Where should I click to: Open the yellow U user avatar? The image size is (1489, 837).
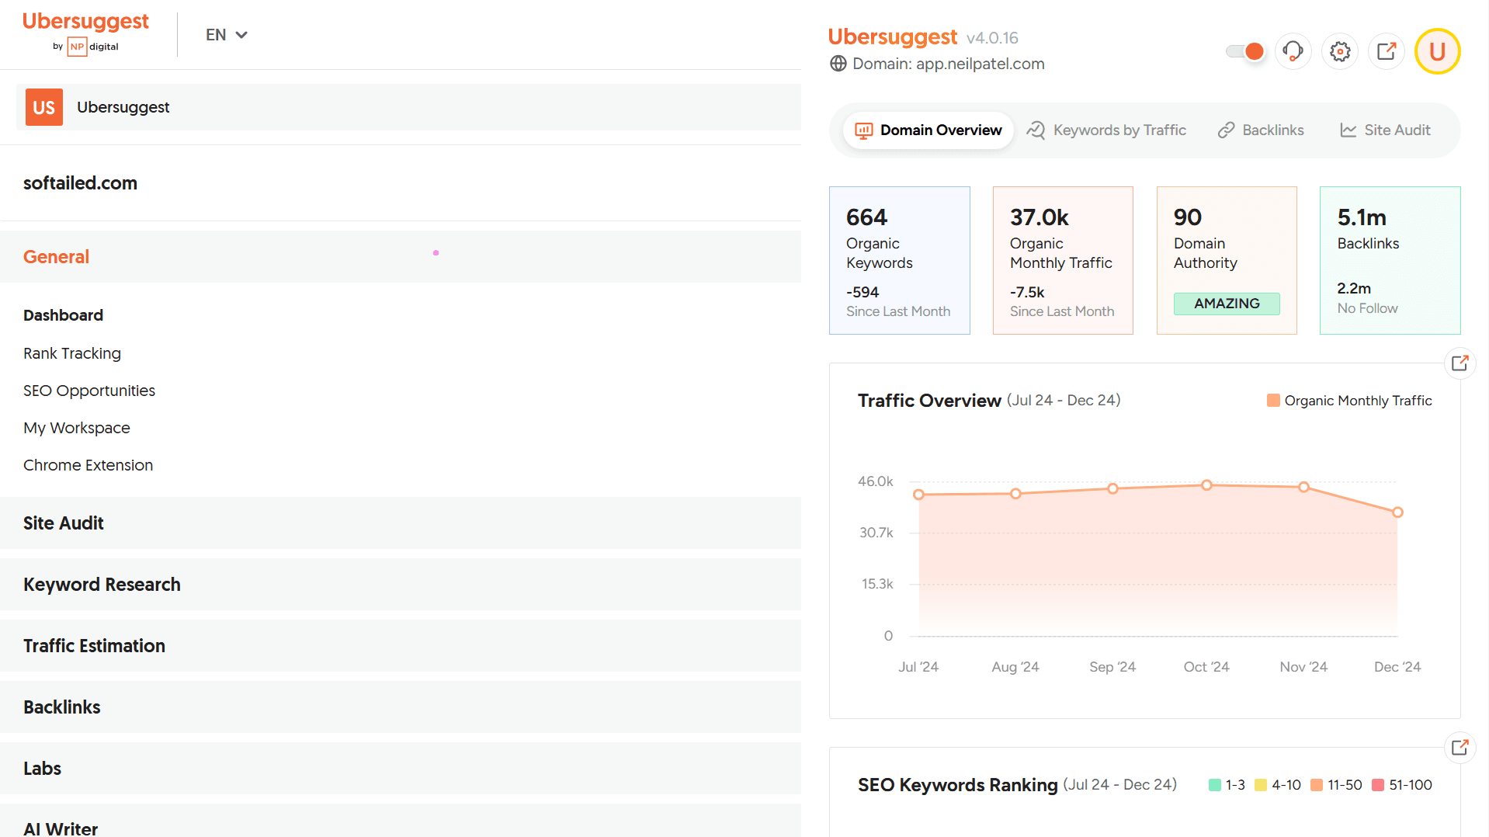(1437, 51)
